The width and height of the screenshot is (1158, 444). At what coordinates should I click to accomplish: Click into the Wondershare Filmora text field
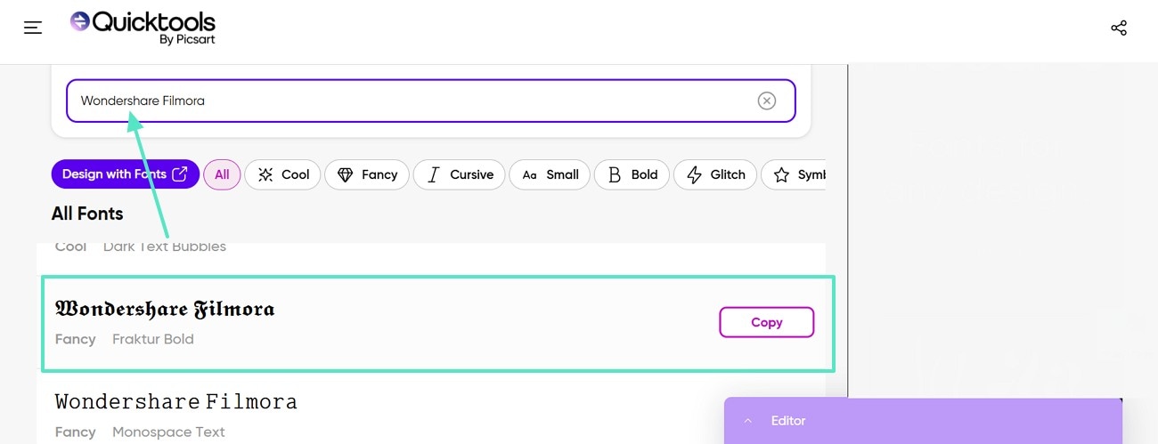coord(430,101)
